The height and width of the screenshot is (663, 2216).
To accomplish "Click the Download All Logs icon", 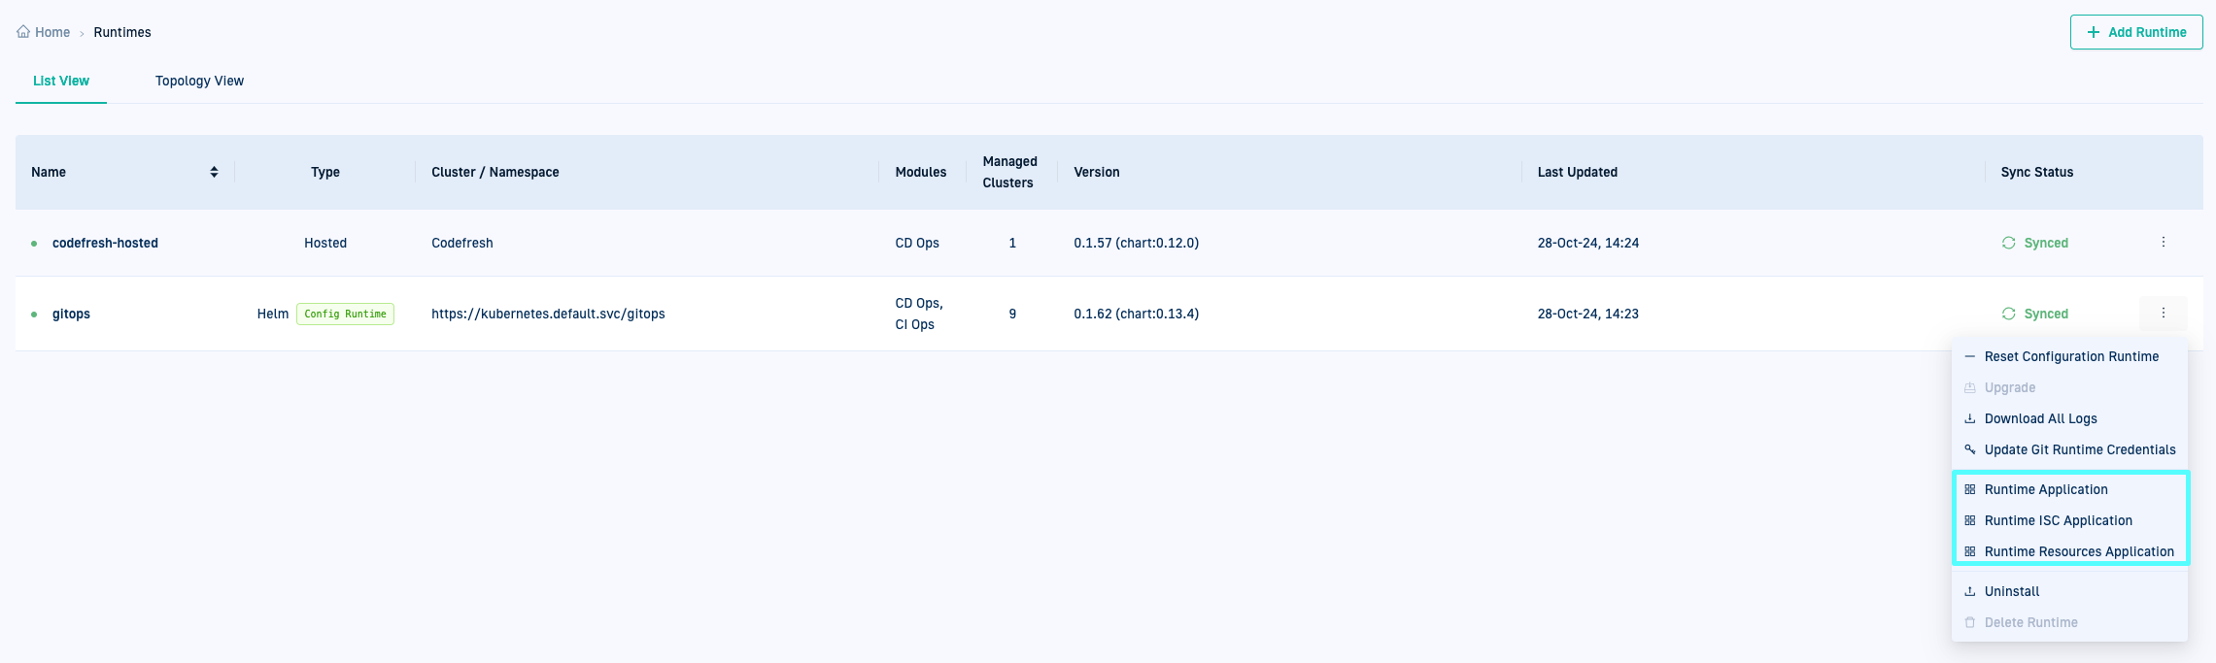I will pos(1970,418).
